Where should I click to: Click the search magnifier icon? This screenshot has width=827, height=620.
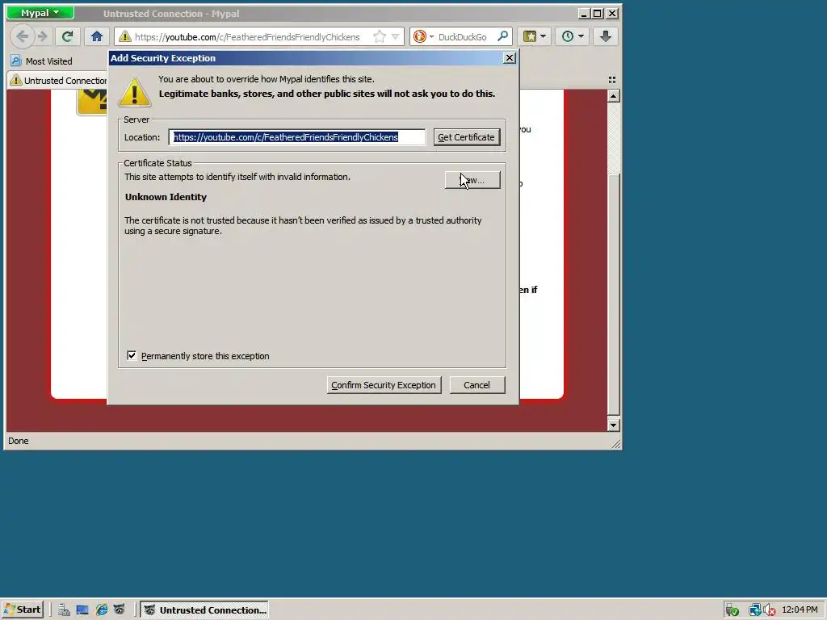(502, 36)
